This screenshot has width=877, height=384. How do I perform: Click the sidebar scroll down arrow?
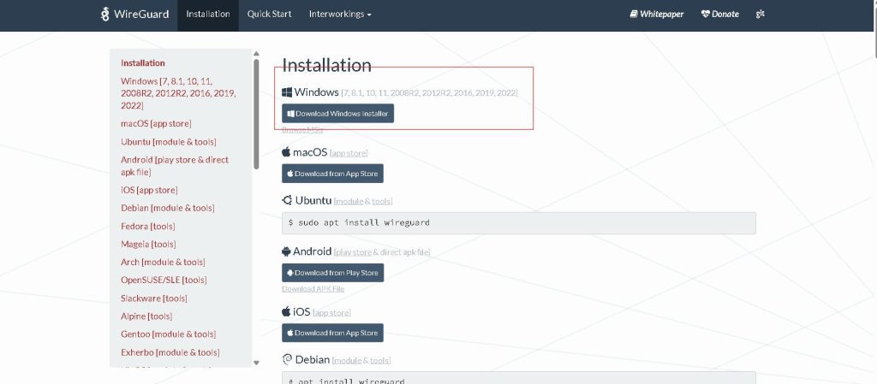tap(256, 363)
